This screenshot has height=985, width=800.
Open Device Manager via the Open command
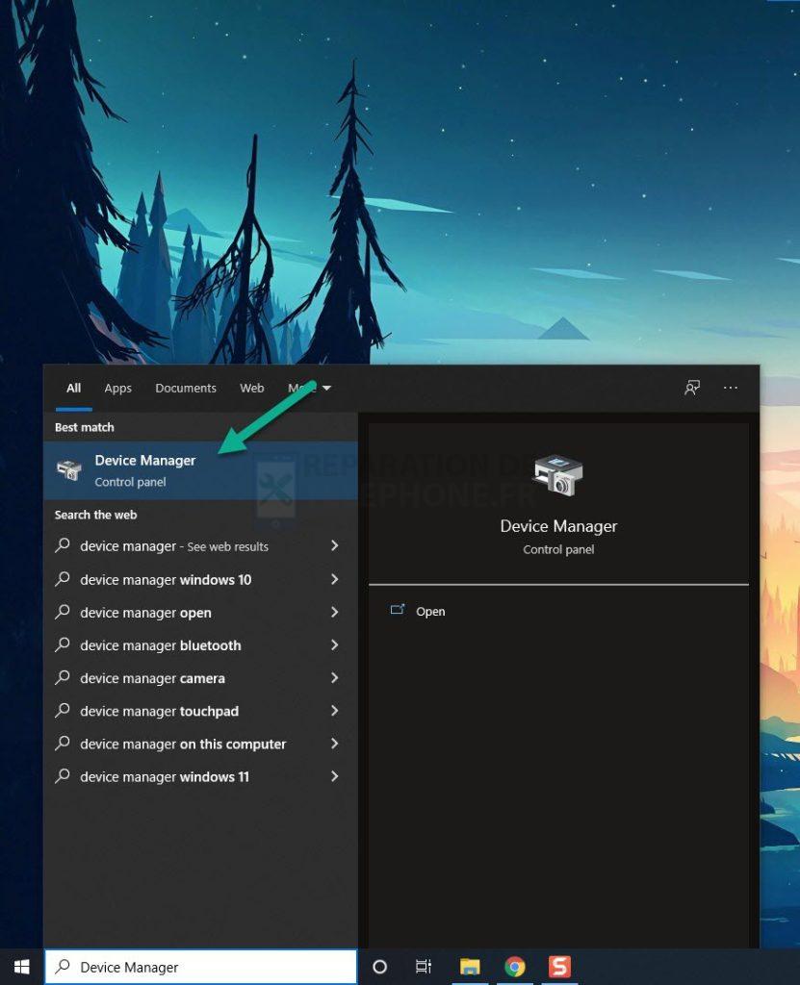click(x=430, y=611)
